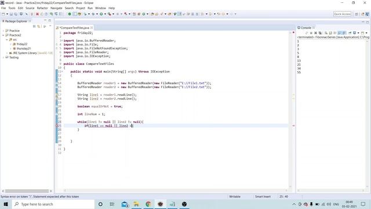Open the Mail app in taskbar
The width and height of the screenshot is (371, 209).
click(x=125, y=204)
